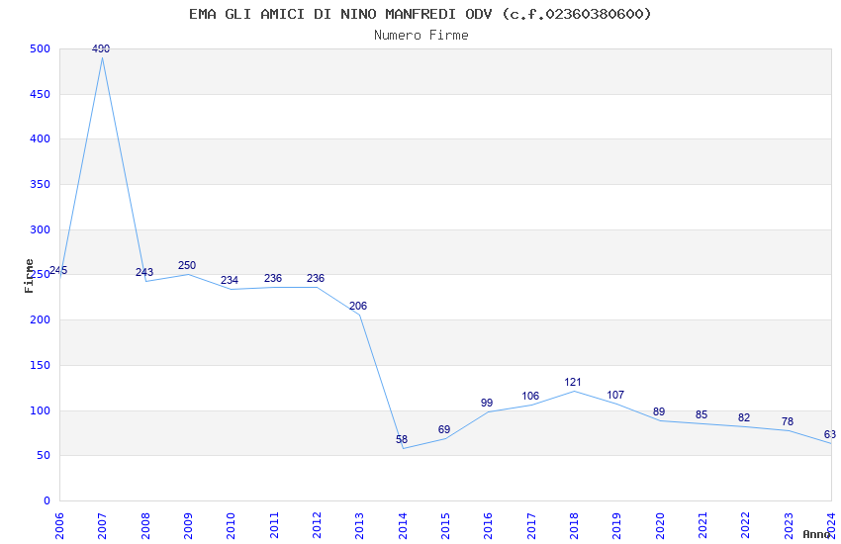The height and width of the screenshot is (544, 841).
Task: Click x-axis year label 2022
Action: coord(746,526)
